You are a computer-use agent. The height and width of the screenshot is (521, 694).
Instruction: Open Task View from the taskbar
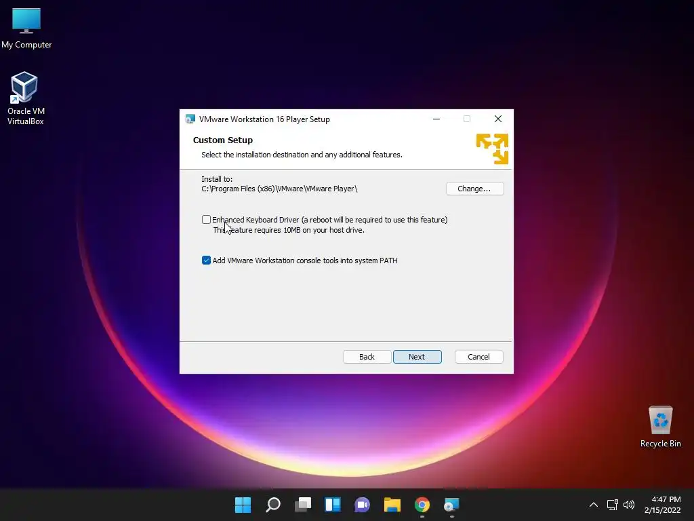(x=303, y=505)
